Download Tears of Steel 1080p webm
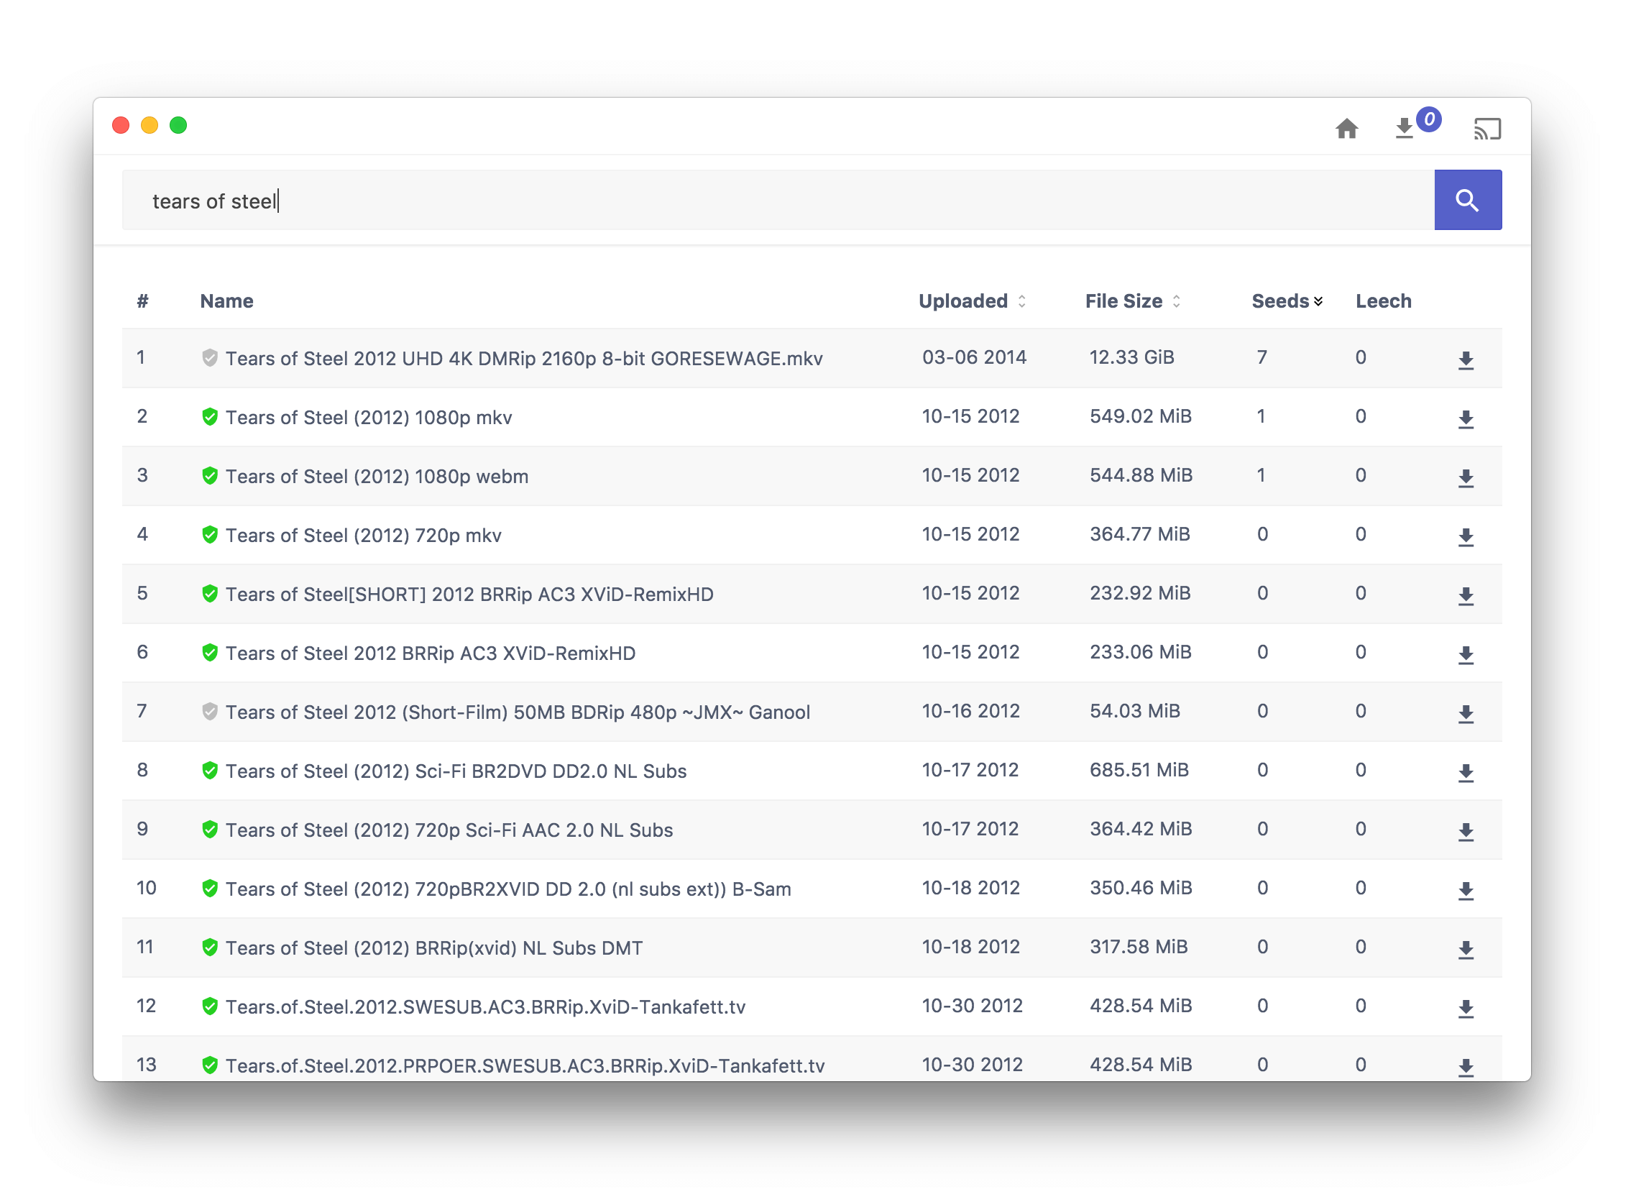Screen dimensions: 1636x1202 pyautogui.click(x=1465, y=477)
